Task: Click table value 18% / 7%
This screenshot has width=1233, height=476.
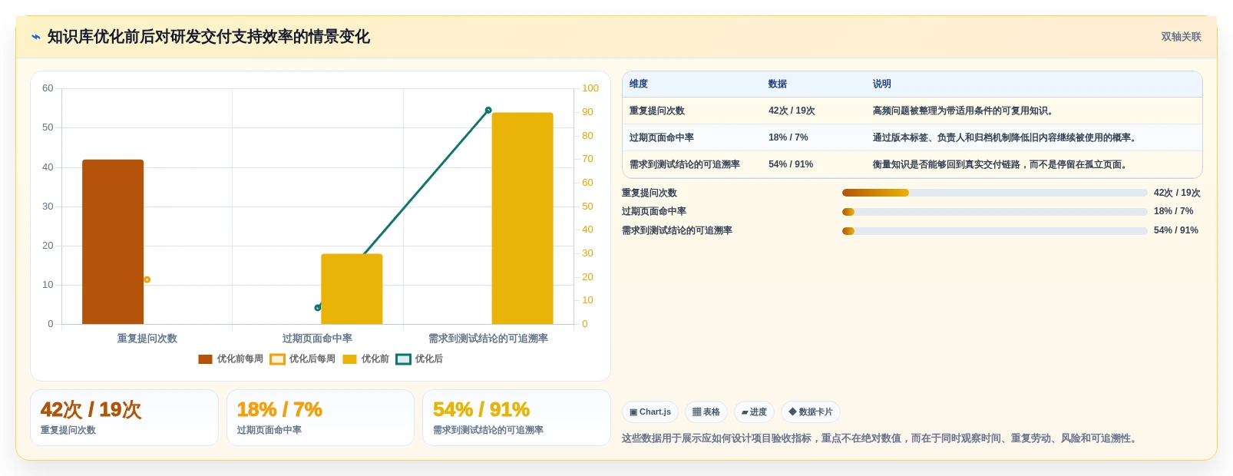Action: pyautogui.click(x=788, y=137)
